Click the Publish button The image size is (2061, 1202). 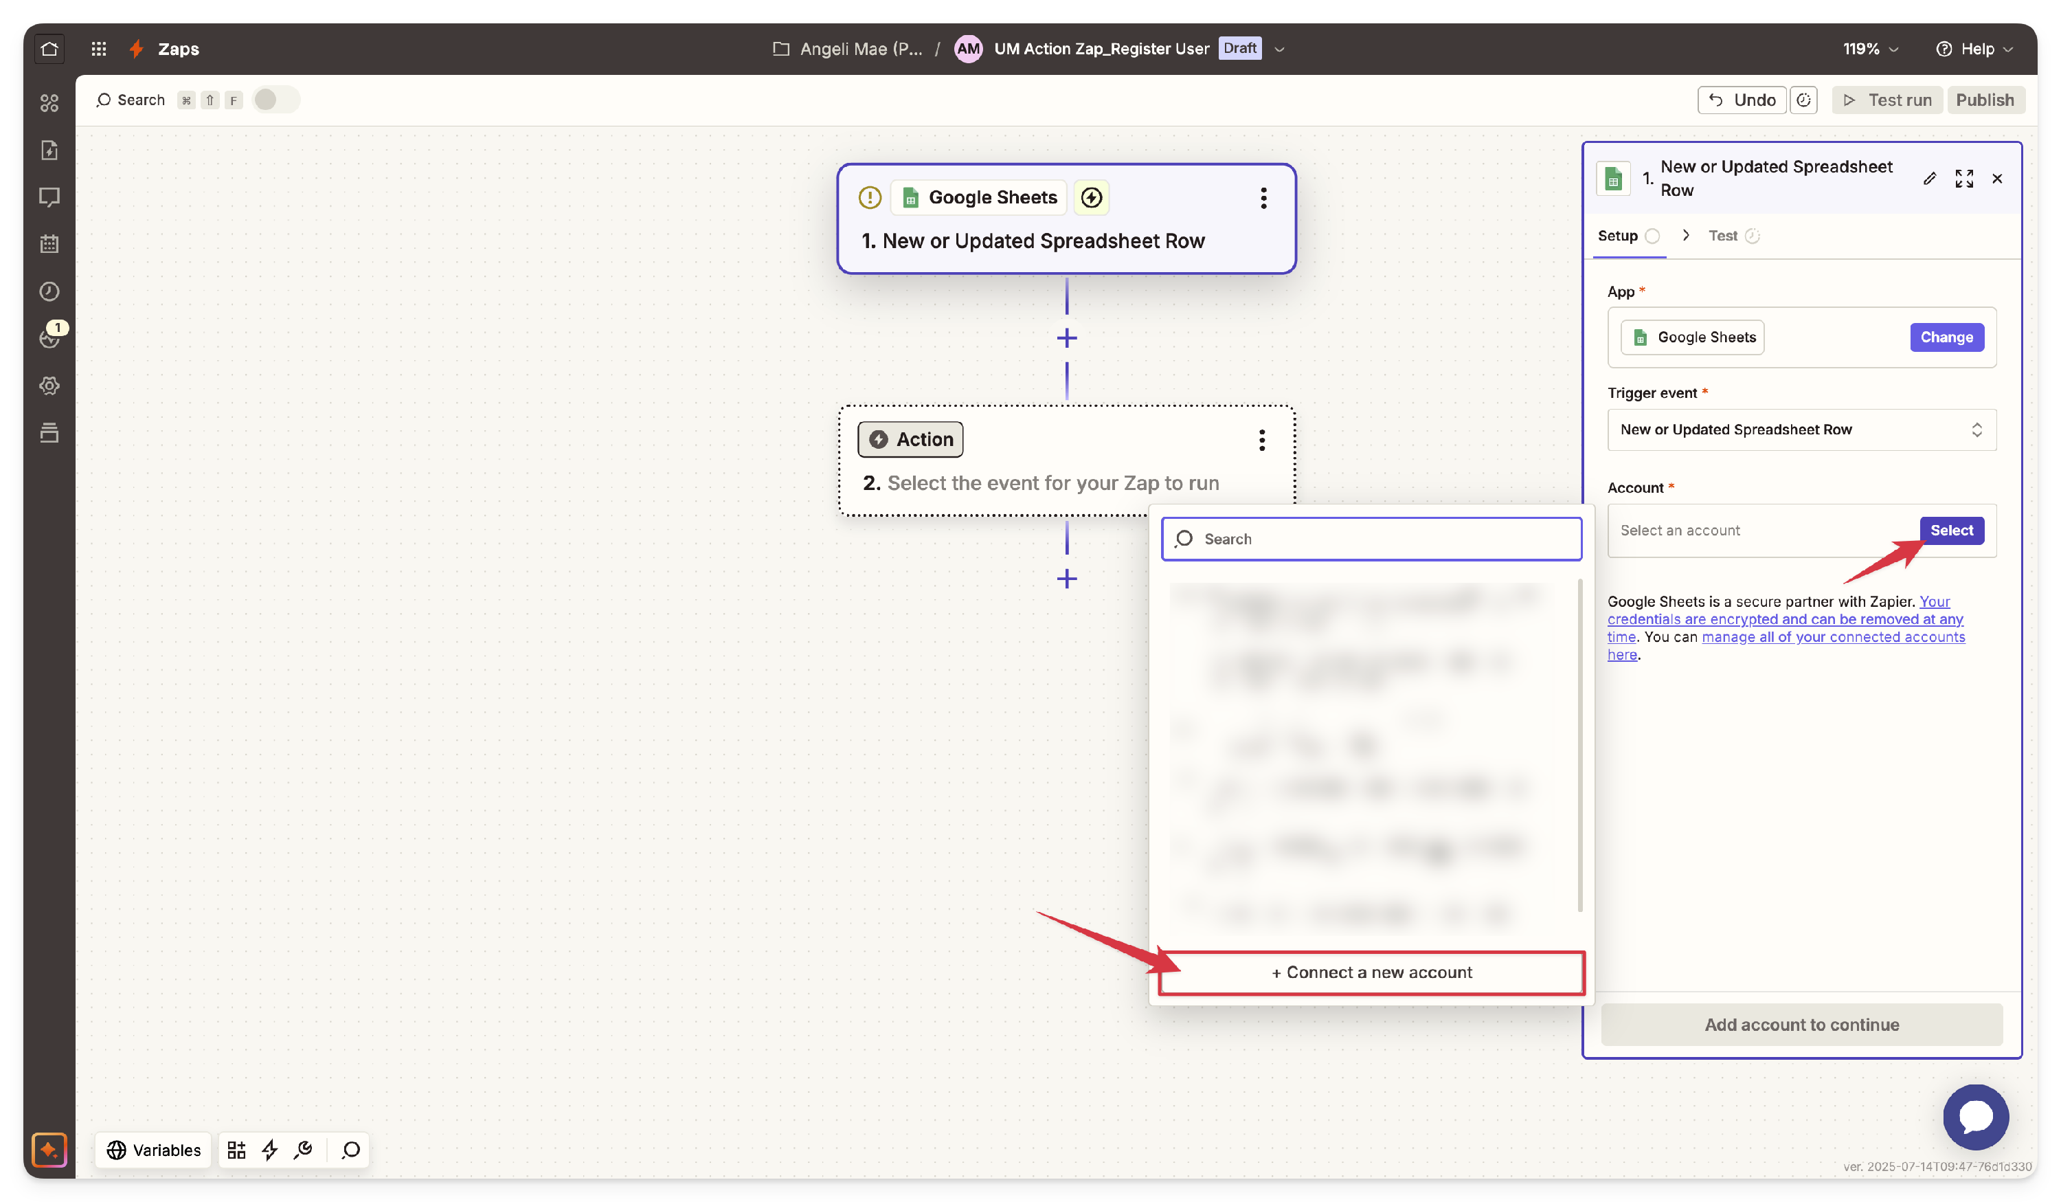point(1985,100)
